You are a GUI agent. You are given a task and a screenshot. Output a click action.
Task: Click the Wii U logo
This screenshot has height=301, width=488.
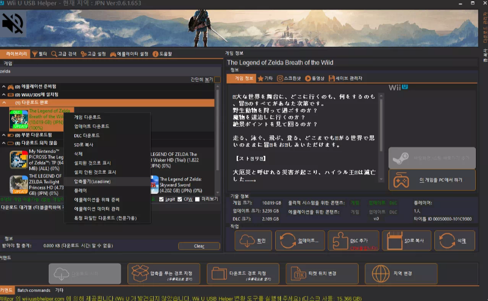(x=398, y=87)
